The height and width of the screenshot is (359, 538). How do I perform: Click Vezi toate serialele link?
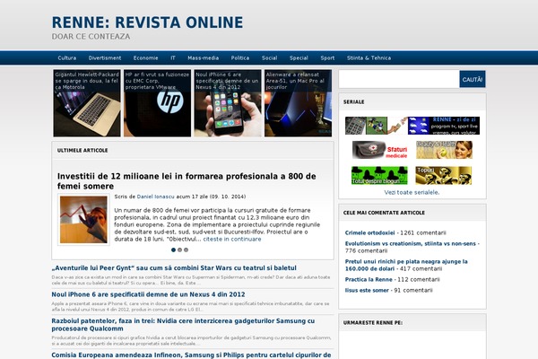[x=412, y=192]
